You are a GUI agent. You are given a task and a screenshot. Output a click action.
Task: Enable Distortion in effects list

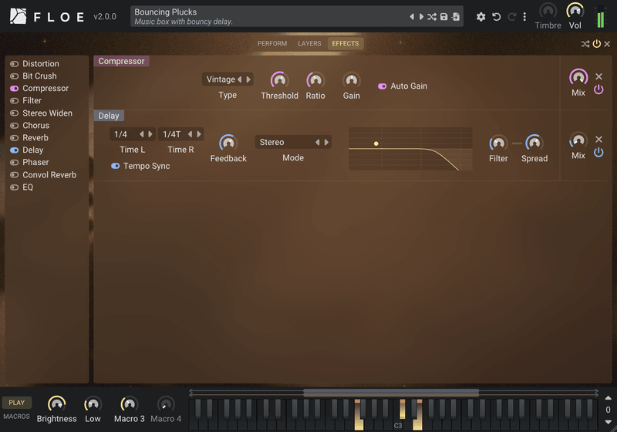14,64
